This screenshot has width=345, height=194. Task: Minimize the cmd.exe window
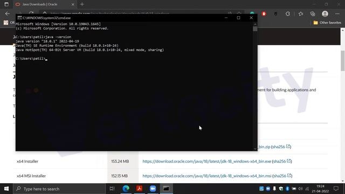[x=226, y=18]
